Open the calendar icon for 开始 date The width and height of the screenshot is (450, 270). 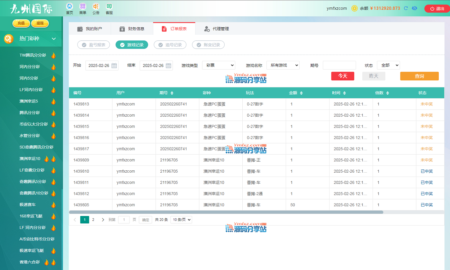pos(114,66)
